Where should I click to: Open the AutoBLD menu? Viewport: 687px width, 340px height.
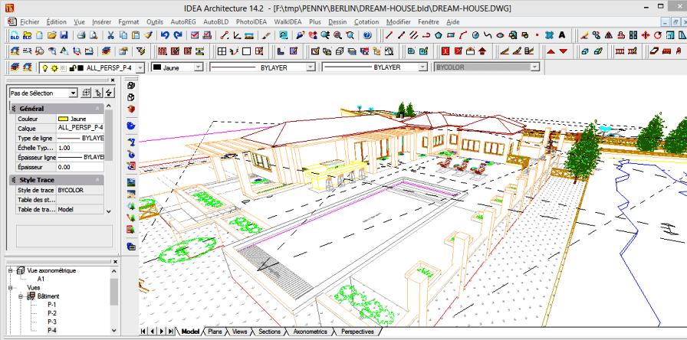(216, 21)
